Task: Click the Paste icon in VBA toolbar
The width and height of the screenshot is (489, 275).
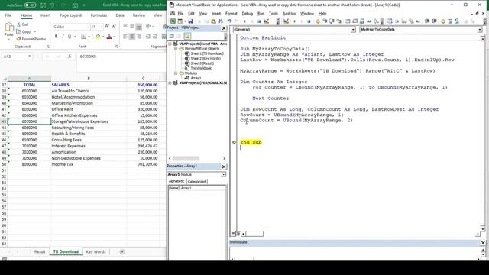Action: click(x=213, y=21)
